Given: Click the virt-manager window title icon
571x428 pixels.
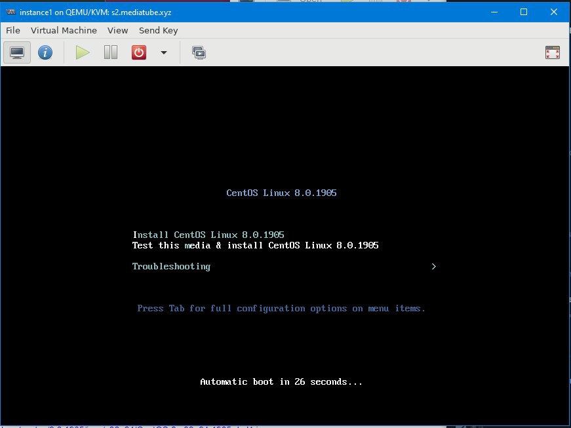Looking at the screenshot, I should pyautogui.click(x=11, y=12).
